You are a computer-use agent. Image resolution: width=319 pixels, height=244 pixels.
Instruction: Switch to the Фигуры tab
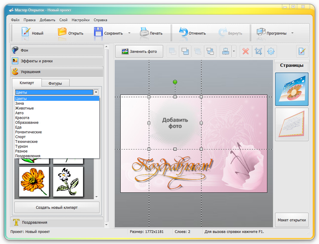tap(55, 83)
